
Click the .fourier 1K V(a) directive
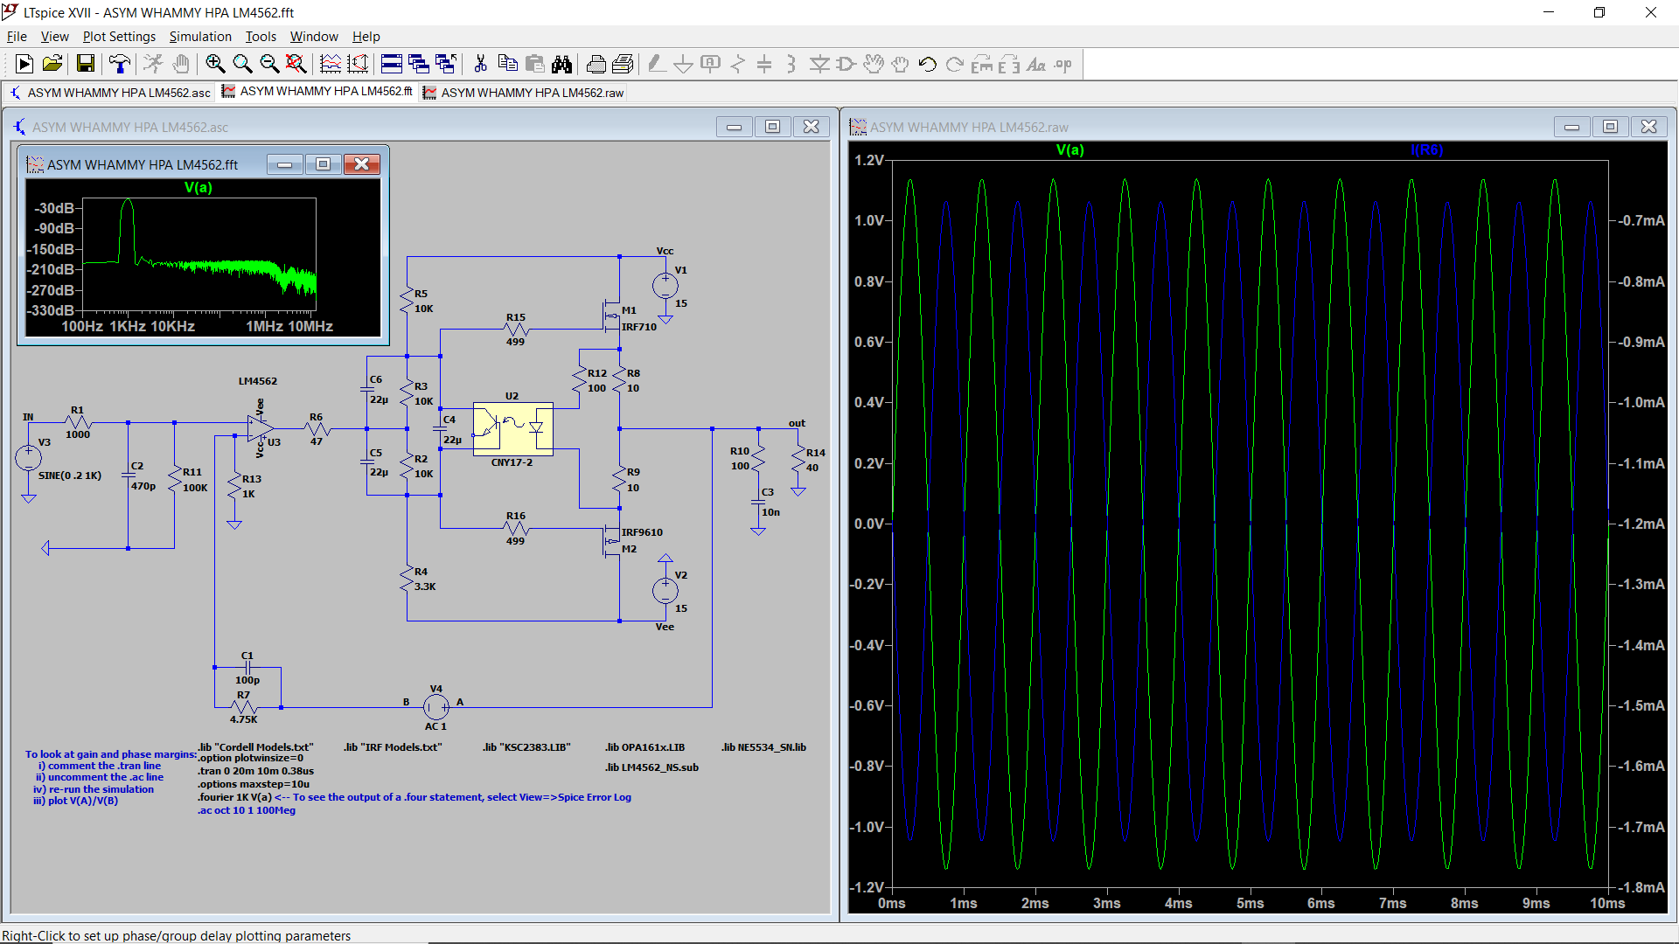(234, 797)
